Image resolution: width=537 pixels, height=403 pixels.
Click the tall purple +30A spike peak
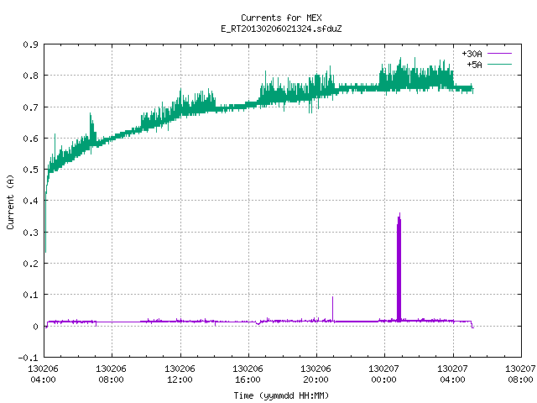click(399, 216)
